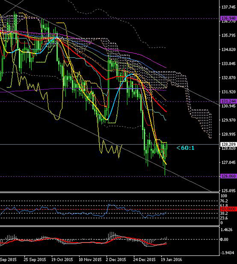This screenshot has height=264, width=237.
Task: Click the 125.095 price axis label
Action: pos(228,191)
